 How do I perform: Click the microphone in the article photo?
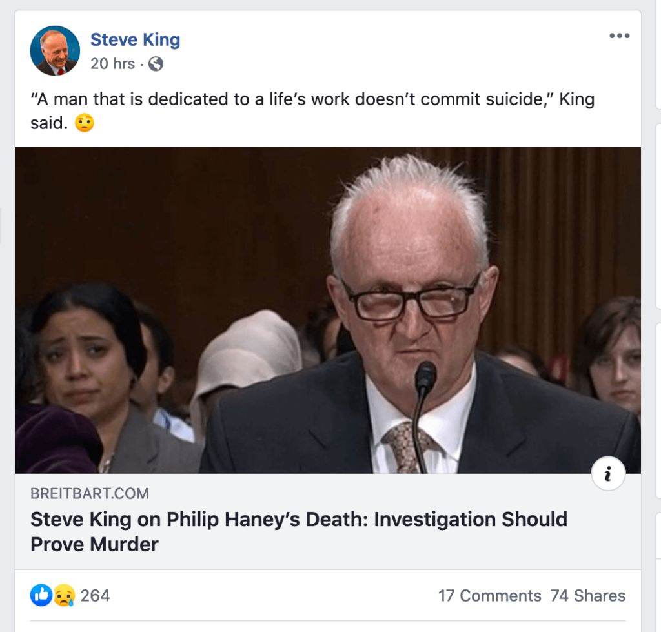tap(425, 378)
